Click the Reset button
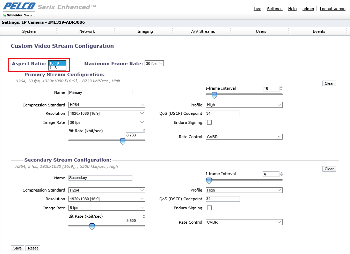This screenshot has height=254, width=350. (33, 248)
